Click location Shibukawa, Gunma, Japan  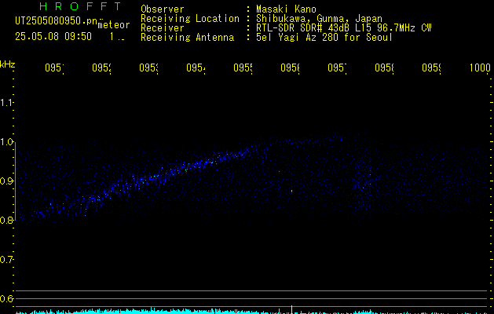[319, 19]
